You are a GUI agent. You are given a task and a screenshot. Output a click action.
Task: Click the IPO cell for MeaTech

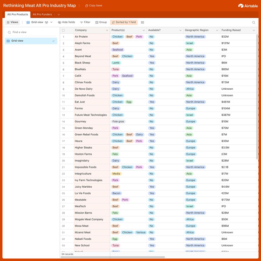pos(238,206)
